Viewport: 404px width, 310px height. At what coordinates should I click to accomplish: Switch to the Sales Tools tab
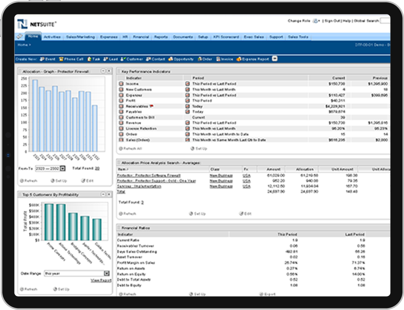click(x=298, y=37)
